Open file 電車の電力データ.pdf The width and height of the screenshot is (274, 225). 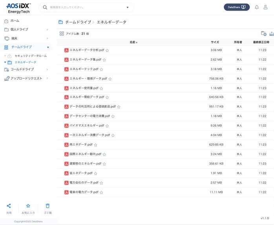[84, 192]
